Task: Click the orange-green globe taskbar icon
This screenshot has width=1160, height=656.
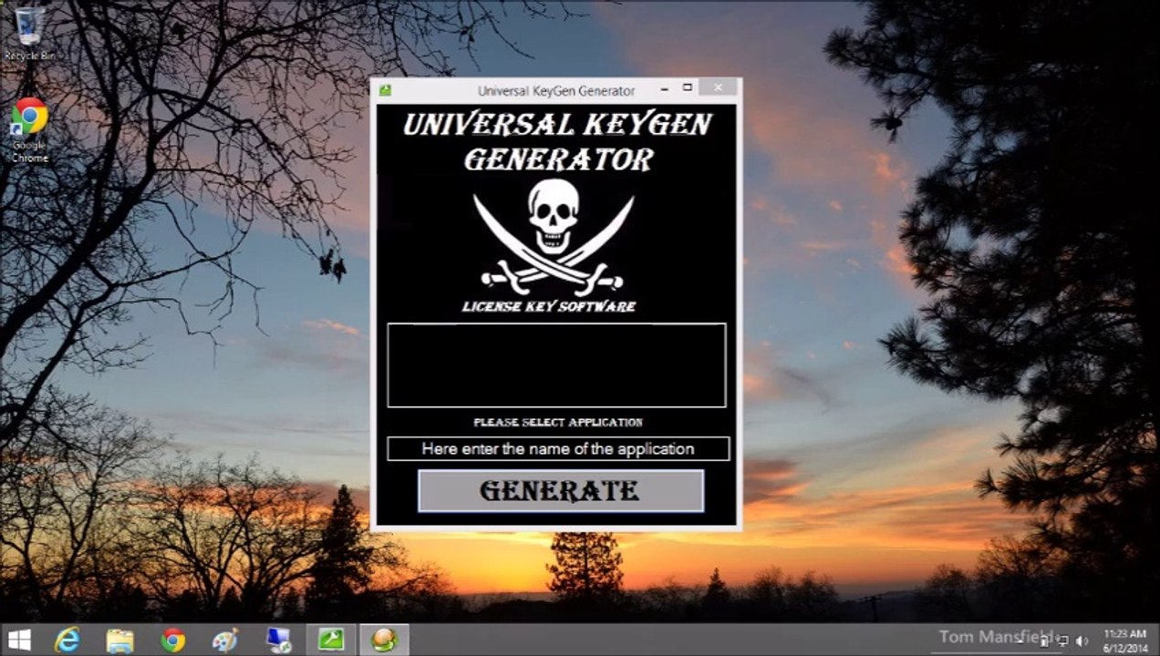Action: click(x=384, y=640)
